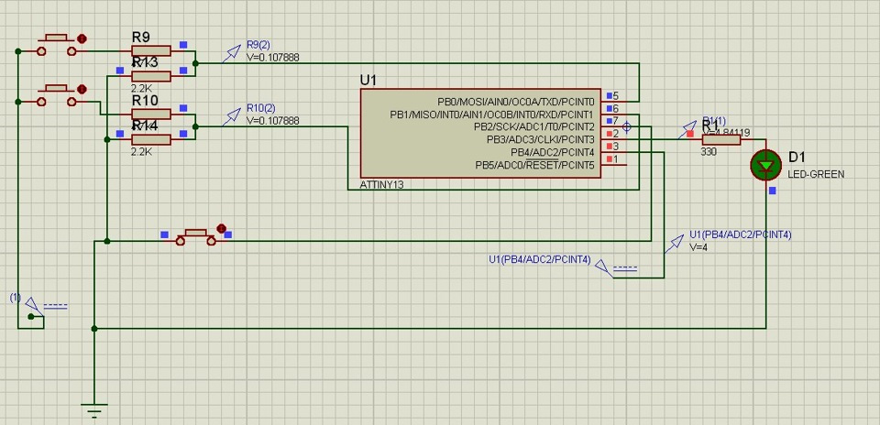This screenshot has width=880, height=425.
Task: Click the 2.2K value under R13
Action: coord(141,89)
